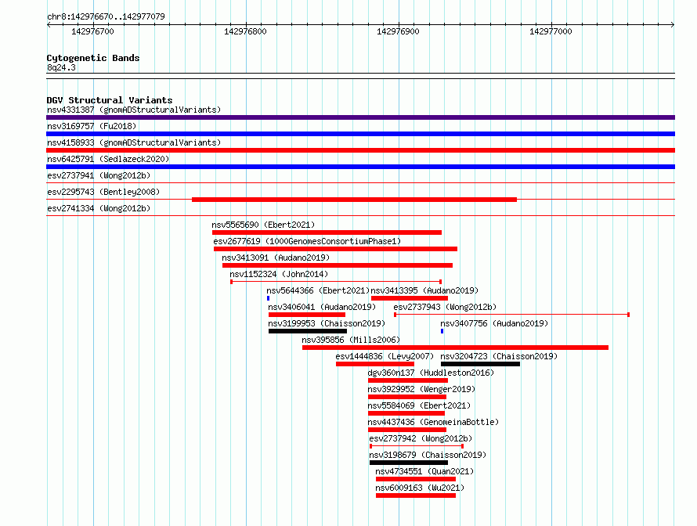Click the black nsv3204723 bar
Image resolution: width=697 pixels, height=526 pixels.
pyautogui.click(x=481, y=364)
